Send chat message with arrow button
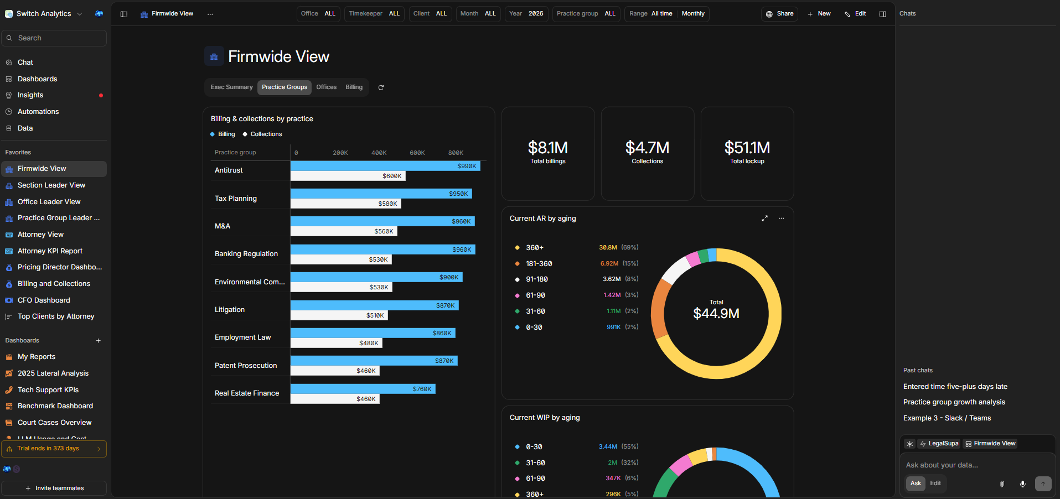The image size is (1060, 499). coord(1043,484)
